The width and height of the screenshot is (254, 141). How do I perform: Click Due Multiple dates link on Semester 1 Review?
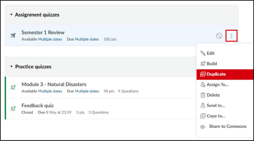pos(87,39)
